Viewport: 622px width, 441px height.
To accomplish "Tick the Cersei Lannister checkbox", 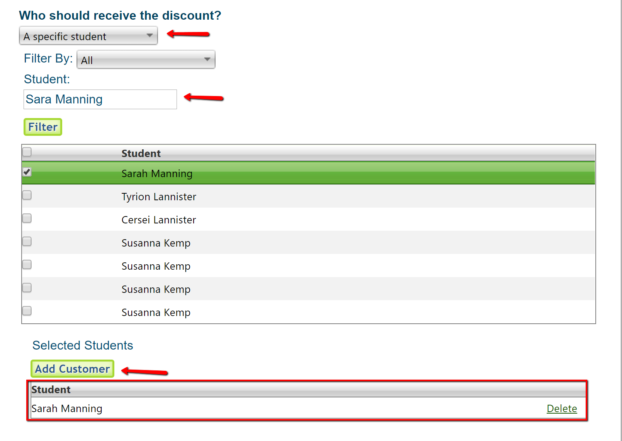I will (x=27, y=218).
